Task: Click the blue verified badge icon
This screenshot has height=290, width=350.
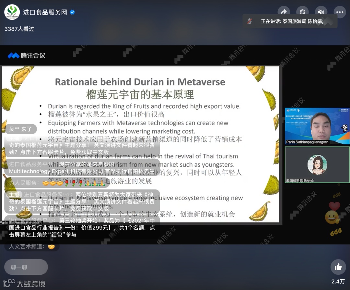Action: (x=72, y=12)
